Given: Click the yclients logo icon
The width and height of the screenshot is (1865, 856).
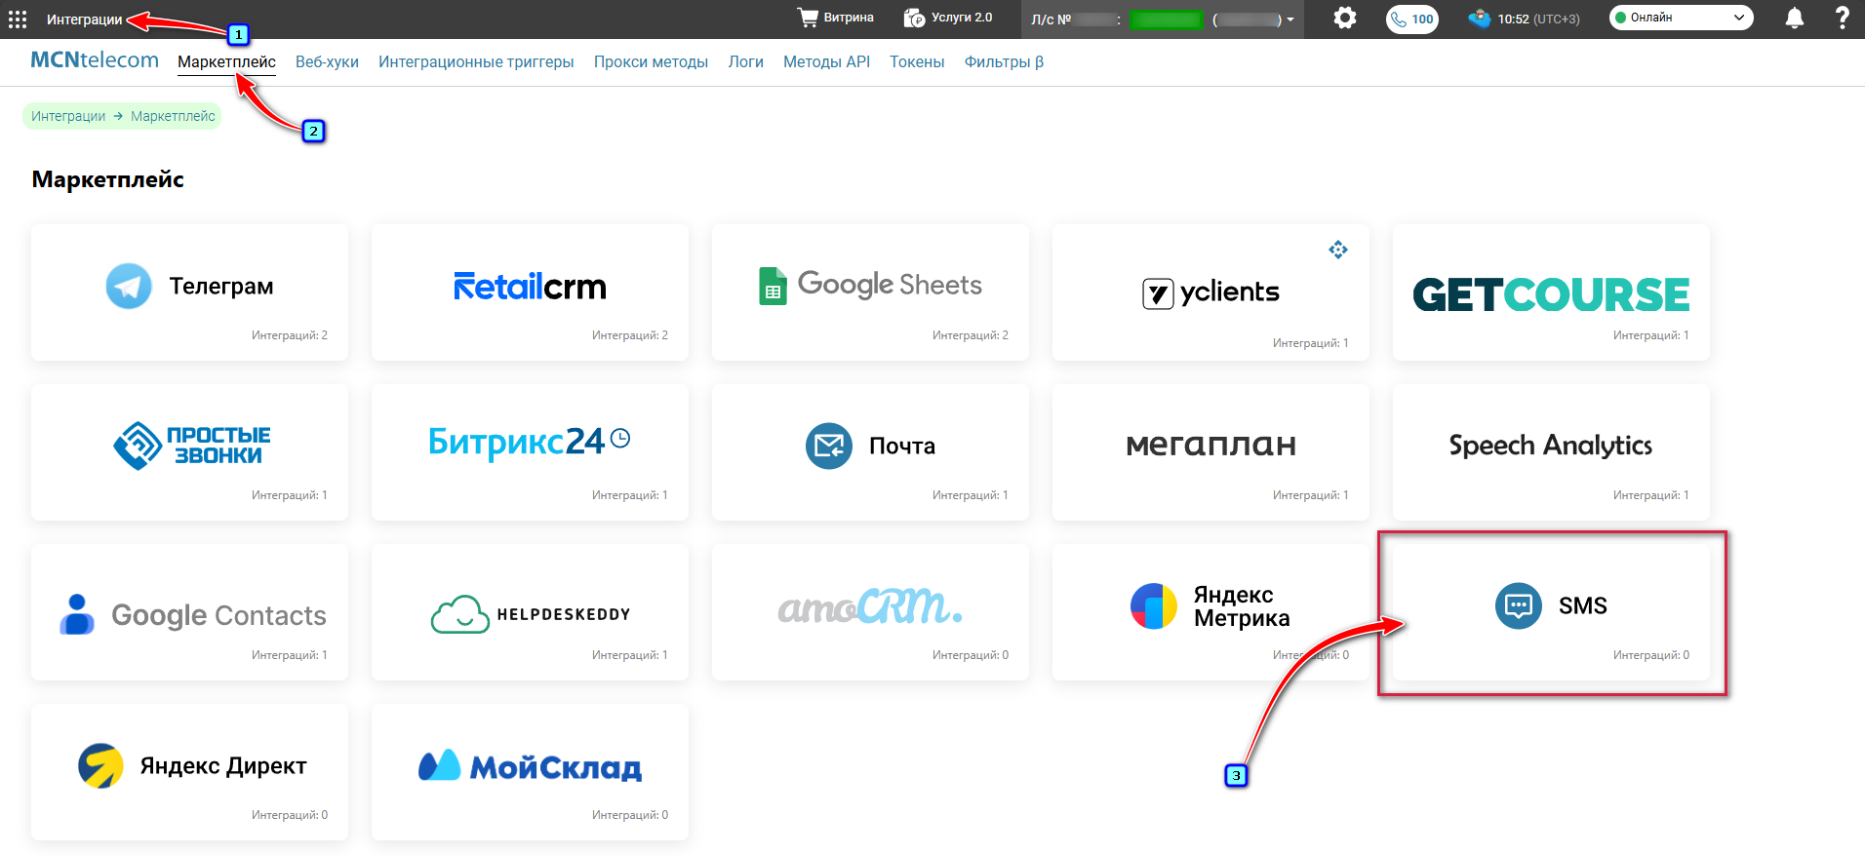Looking at the screenshot, I should (1158, 293).
